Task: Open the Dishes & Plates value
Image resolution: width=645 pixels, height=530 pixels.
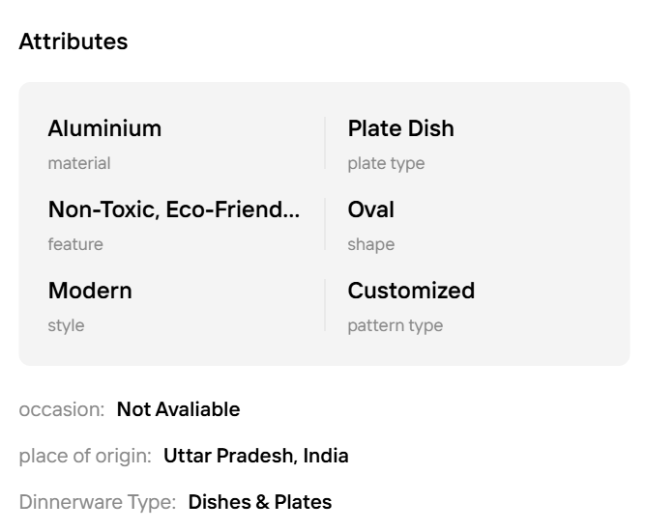Action: (x=260, y=502)
